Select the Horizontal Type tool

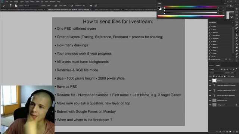coord(237,57)
